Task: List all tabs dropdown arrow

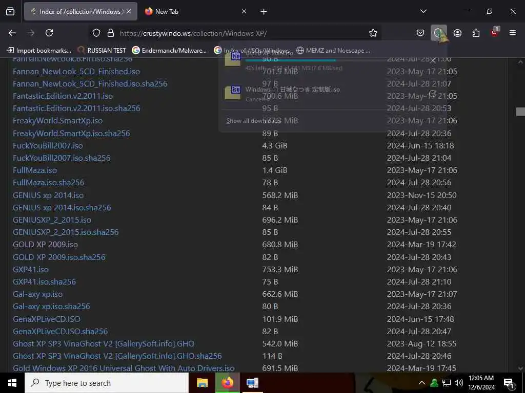Action: [423, 11]
